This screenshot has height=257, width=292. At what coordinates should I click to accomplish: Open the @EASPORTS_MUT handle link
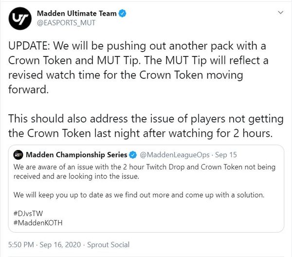click(x=66, y=23)
